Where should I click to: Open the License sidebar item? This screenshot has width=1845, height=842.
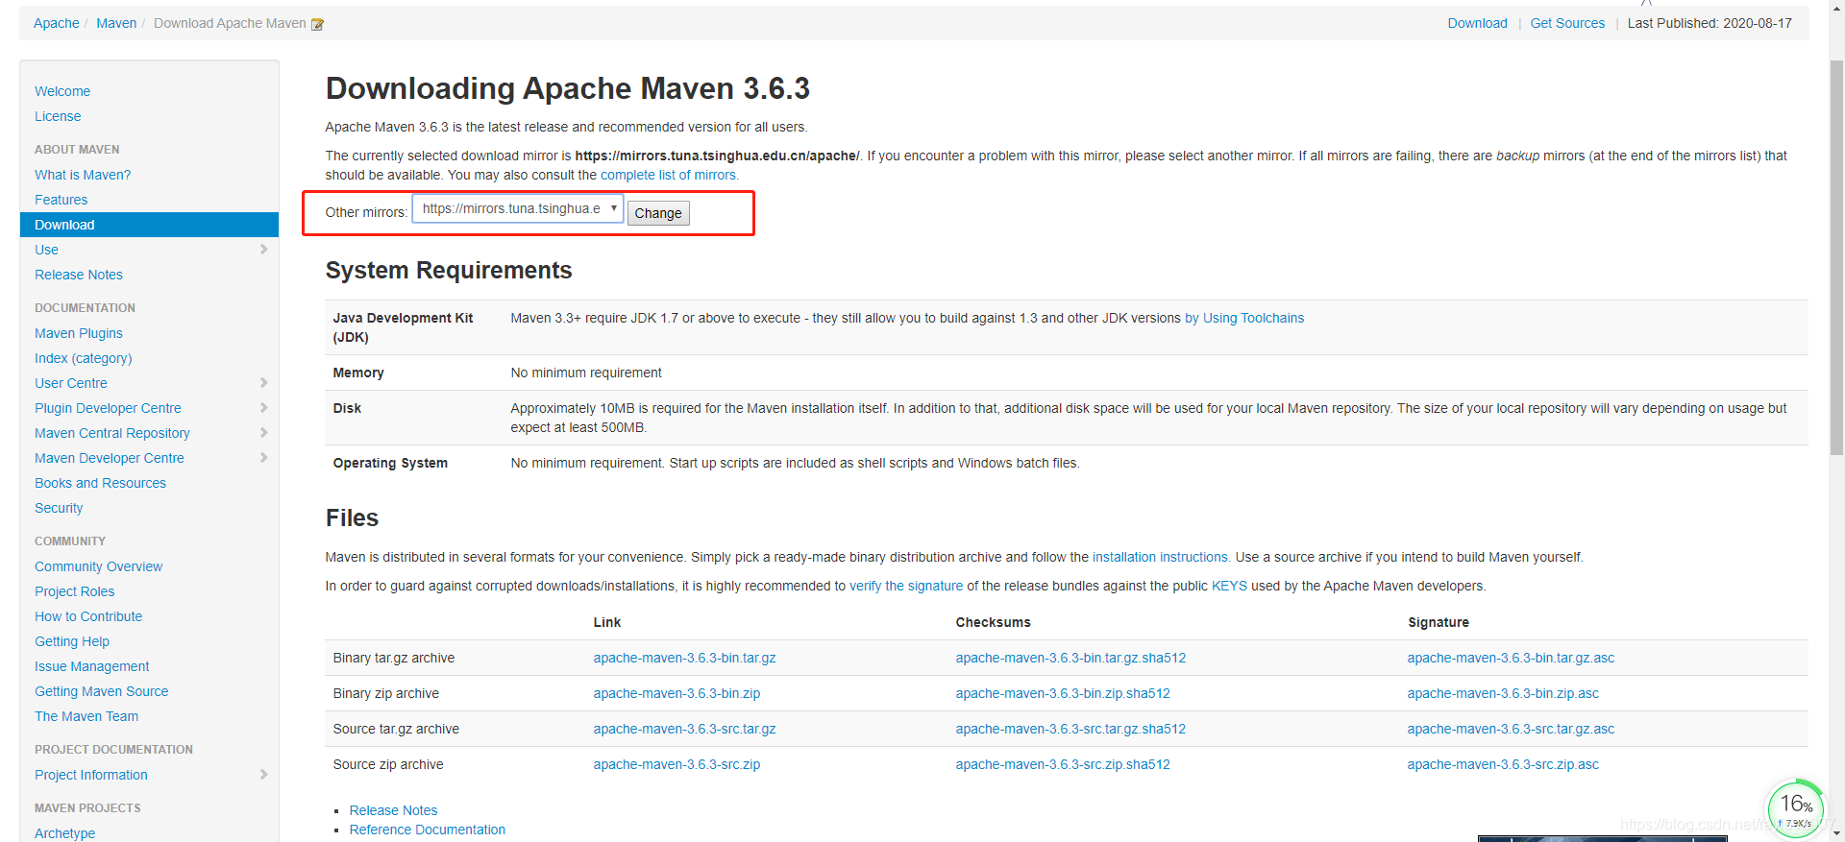click(x=58, y=116)
